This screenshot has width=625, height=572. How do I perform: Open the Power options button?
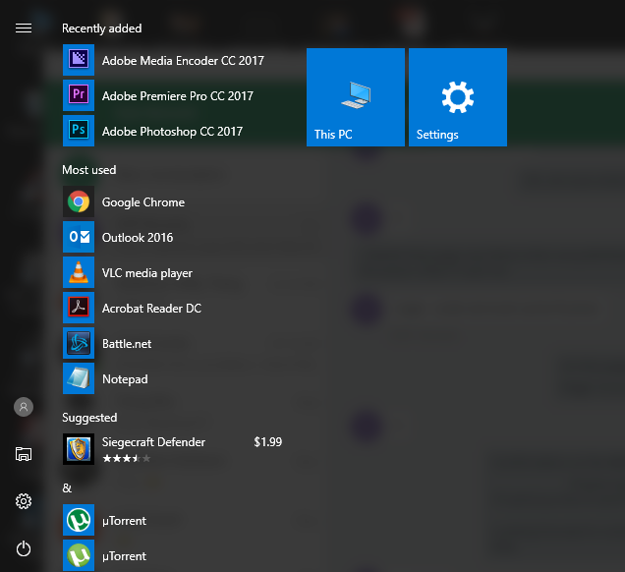click(x=24, y=548)
